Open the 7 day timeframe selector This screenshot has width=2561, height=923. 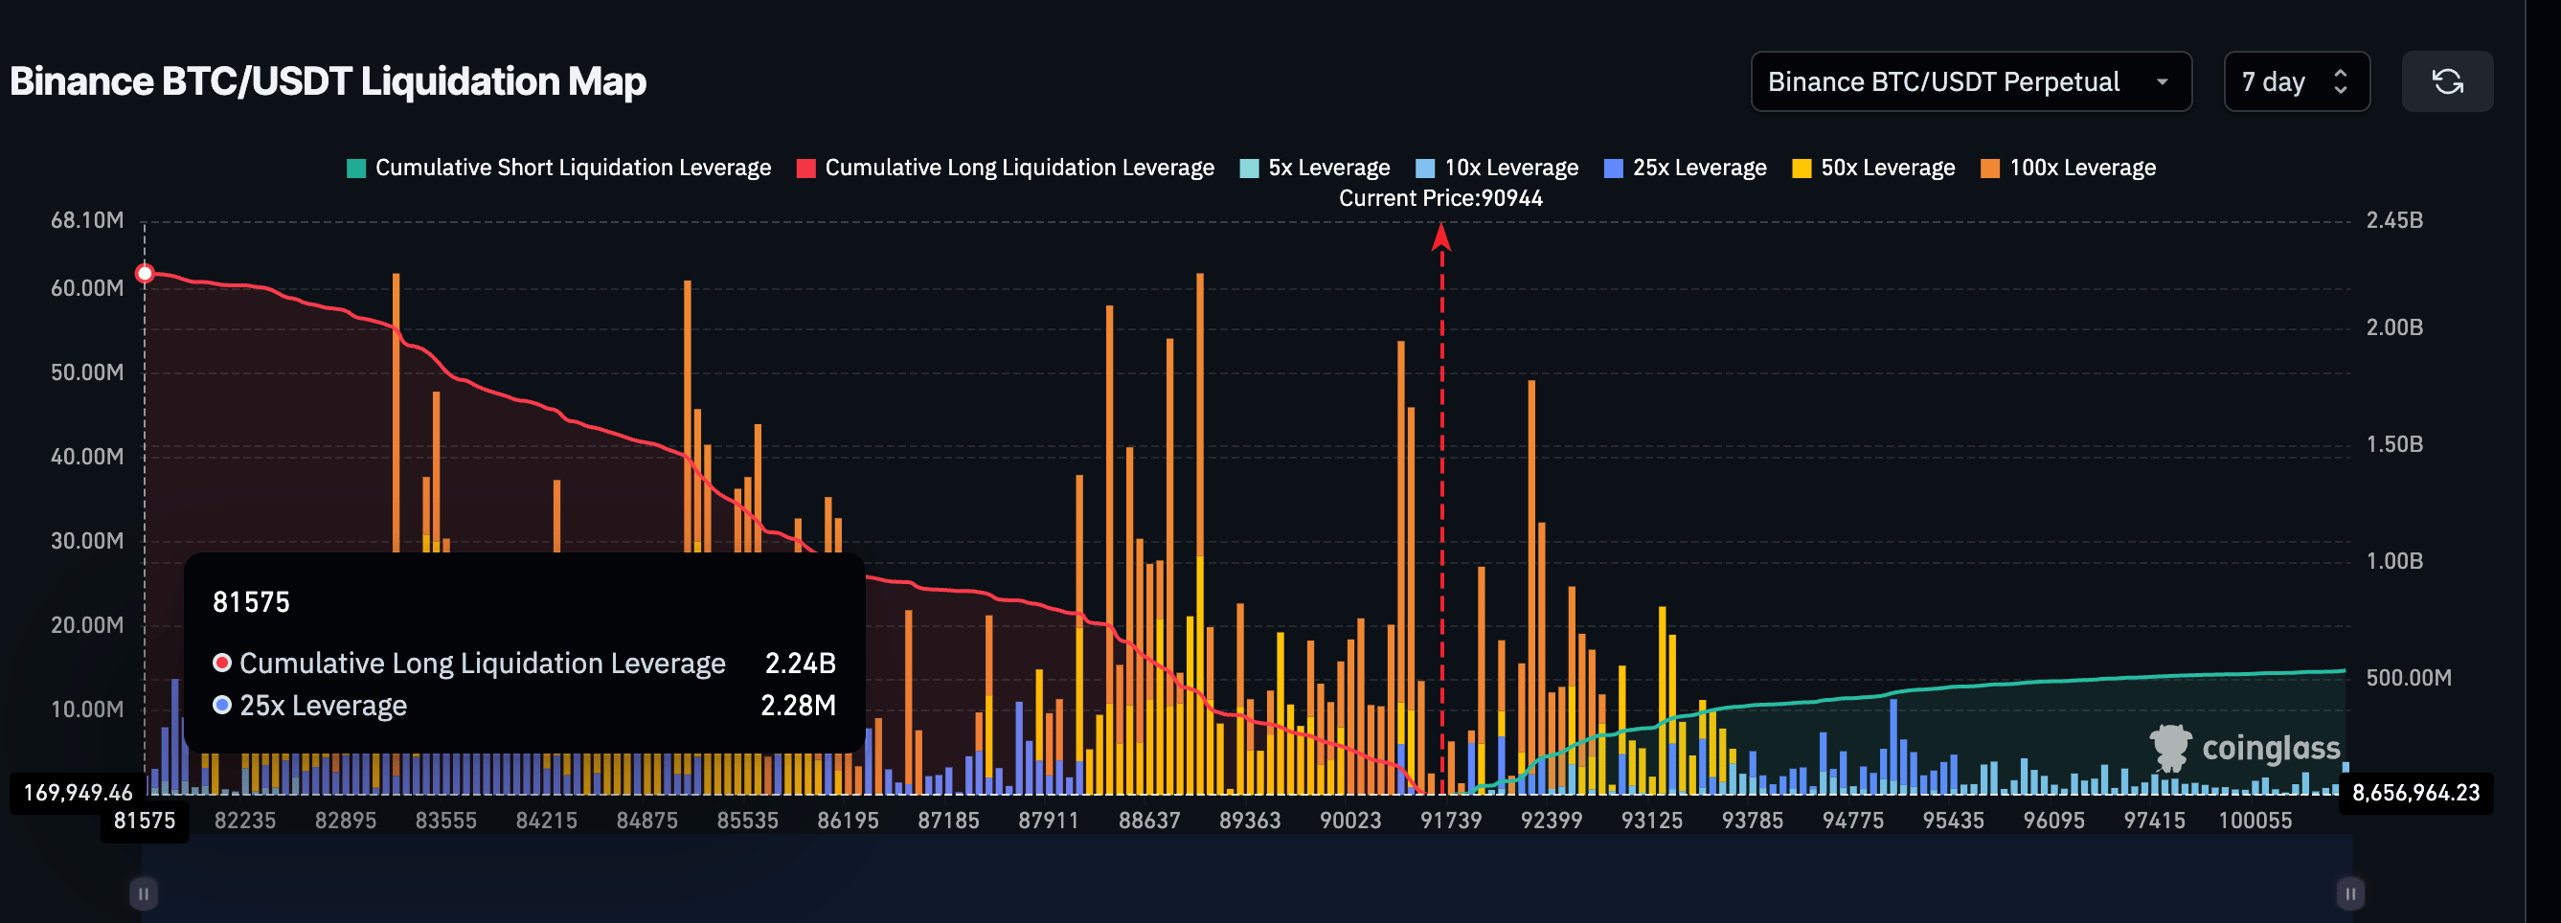pos(2297,81)
